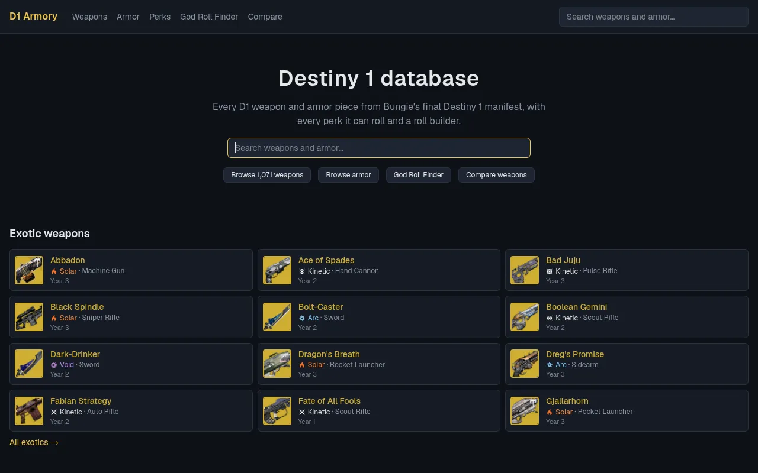This screenshot has width=758, height=473.
Task: Open the Gjallarhorn name link
Action: pos(567,401)
